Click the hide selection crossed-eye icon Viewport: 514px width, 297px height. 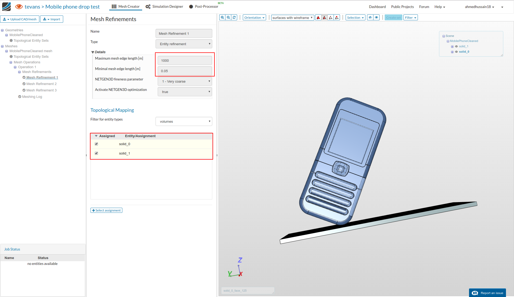[370, 18]
